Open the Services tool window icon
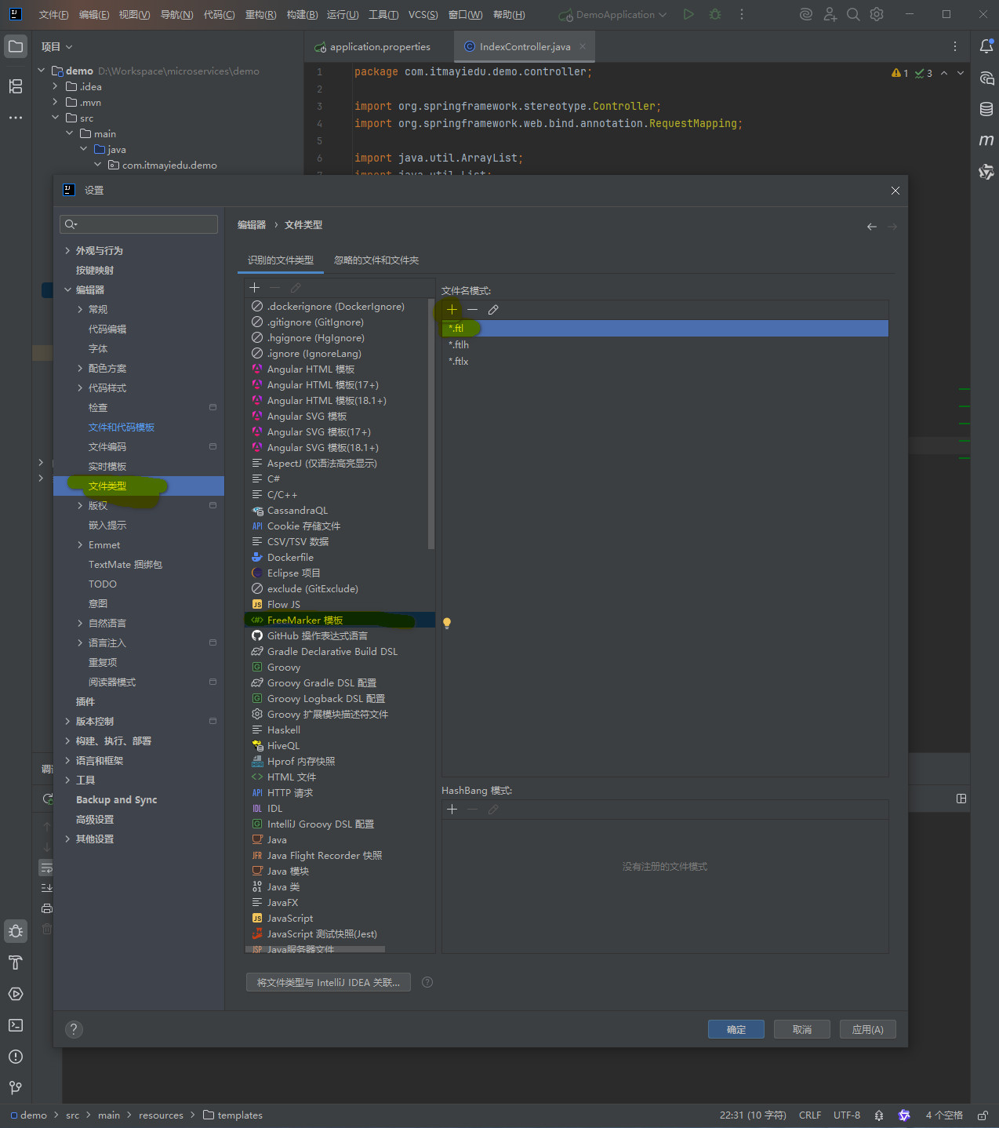 (x=16, y=994)
